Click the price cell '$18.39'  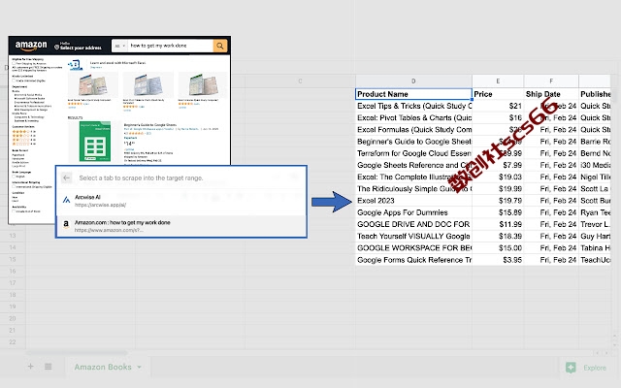point(498,237)
